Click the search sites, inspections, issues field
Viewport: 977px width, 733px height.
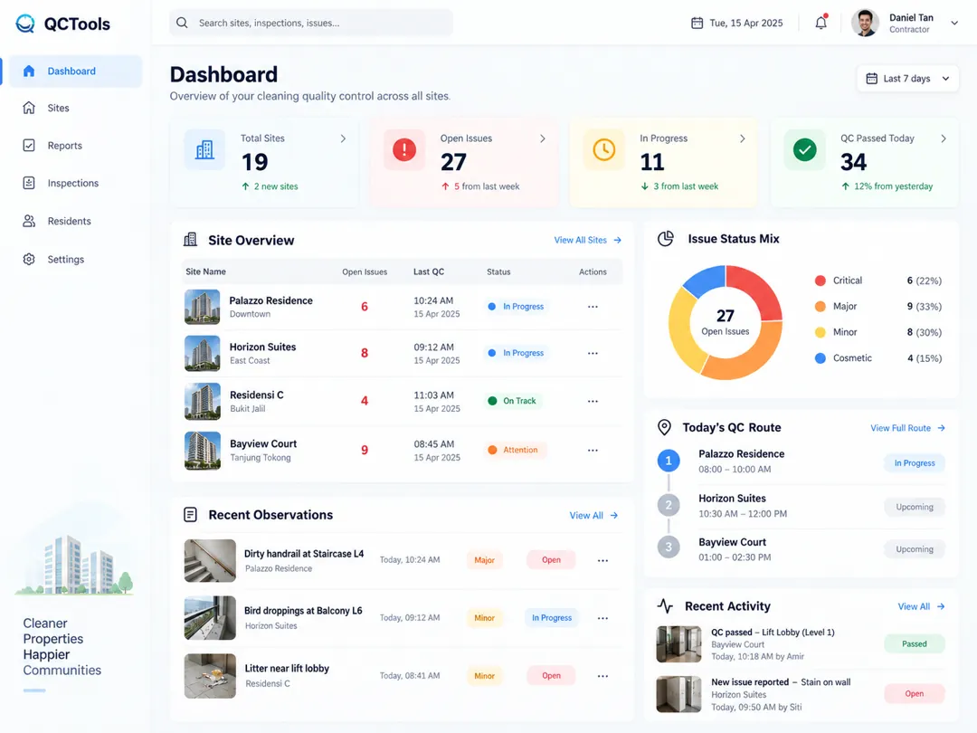coord(311,23)
